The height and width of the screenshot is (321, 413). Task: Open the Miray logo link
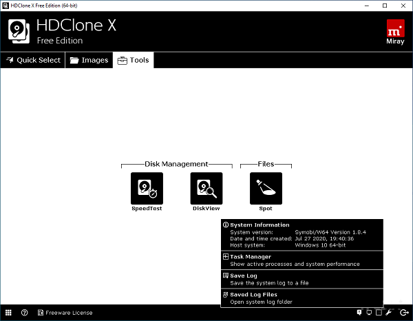pyautogui.click(x=395, y=32)
